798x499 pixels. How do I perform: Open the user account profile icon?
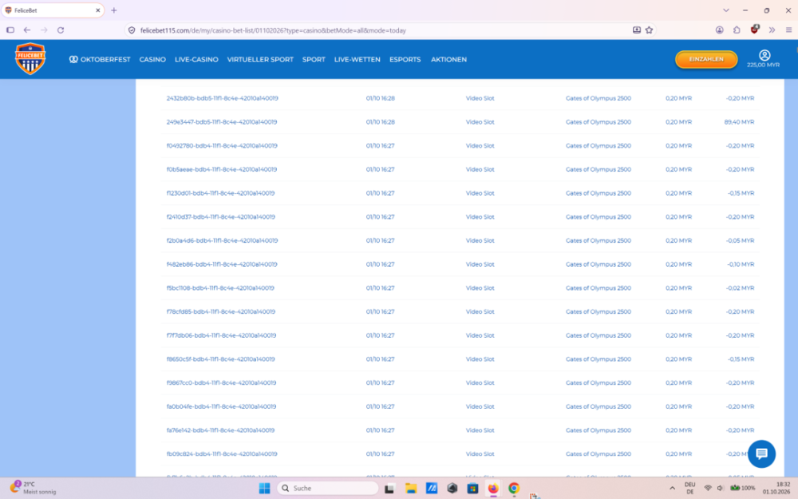click(764, 55)
